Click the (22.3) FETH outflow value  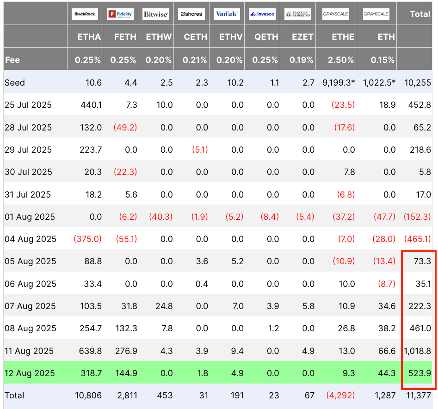tap(125, 172)
